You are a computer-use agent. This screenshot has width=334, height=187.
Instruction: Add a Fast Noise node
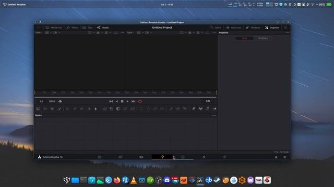coord(45,109)
